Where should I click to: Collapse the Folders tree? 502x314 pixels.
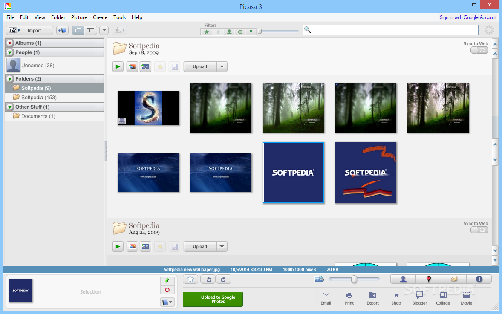tap(9, 78)
